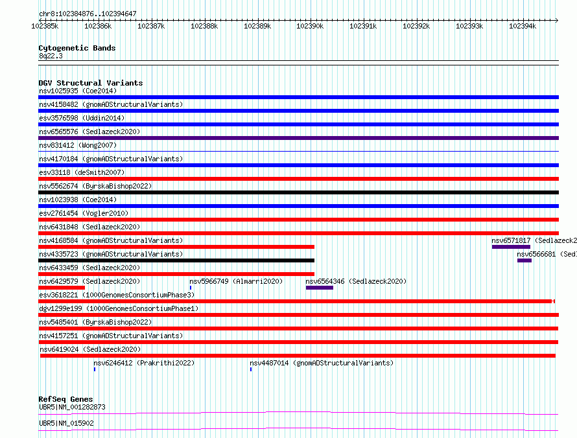577x438 pixels.
Task: Open the Cytogenetic Bands track title
Action: 77,48
